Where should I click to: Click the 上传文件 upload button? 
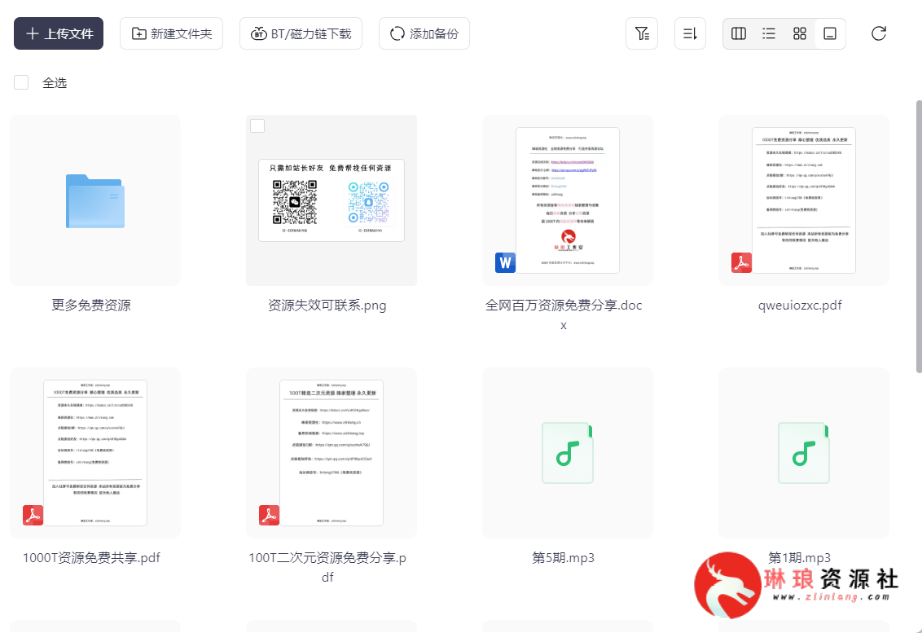[59, 33]
